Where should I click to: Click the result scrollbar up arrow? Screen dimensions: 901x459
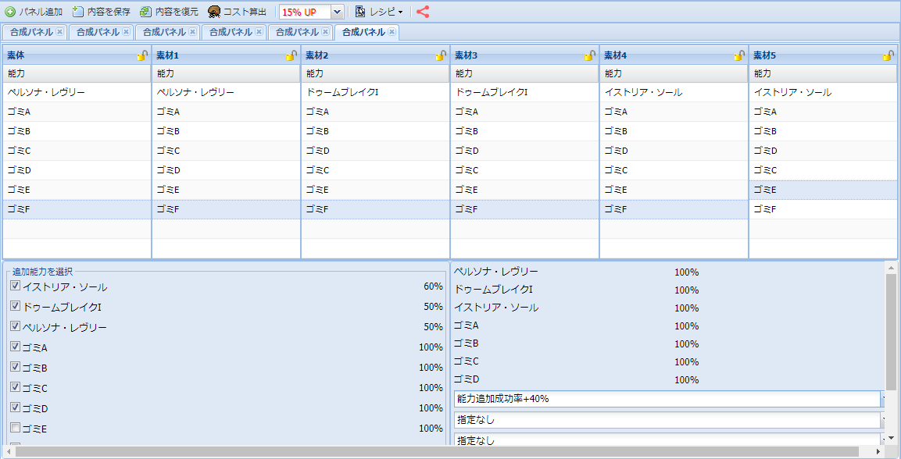[891, 268]
